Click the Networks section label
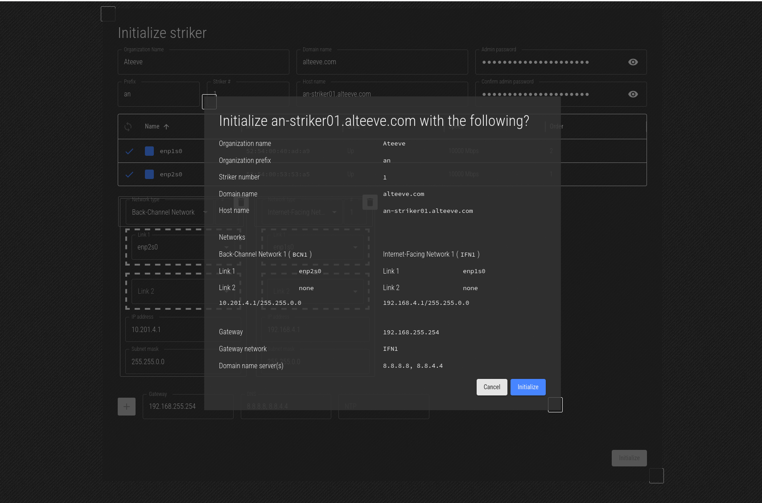Viewport: 762px width, 503px height. 232,237
